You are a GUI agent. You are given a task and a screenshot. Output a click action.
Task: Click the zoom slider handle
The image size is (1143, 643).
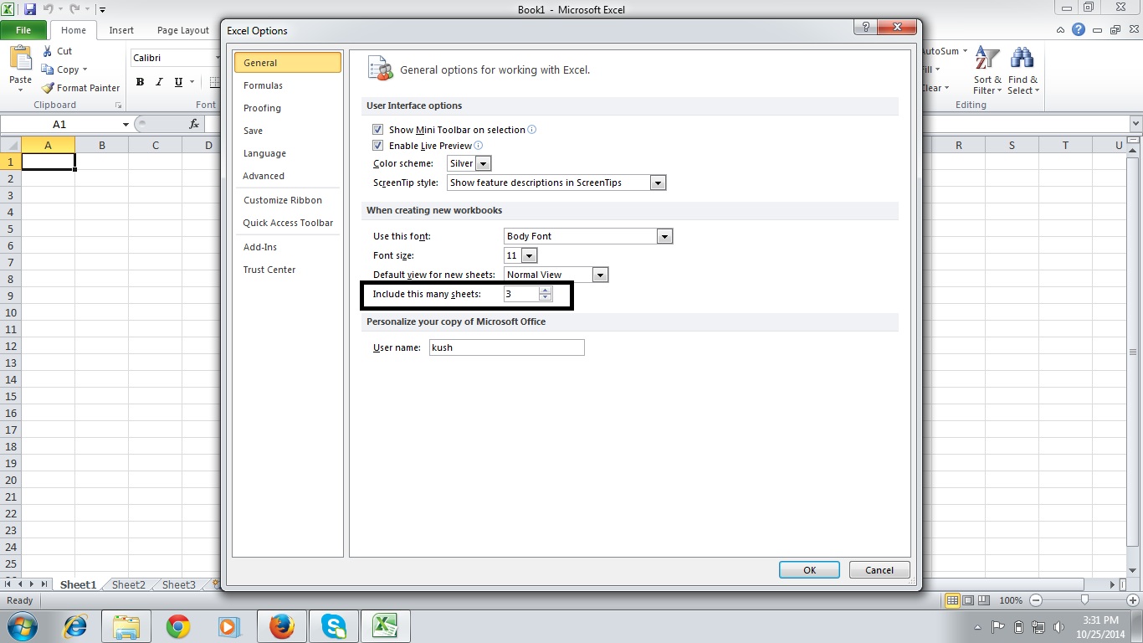pyautogui.click(x=1084, y=600)
